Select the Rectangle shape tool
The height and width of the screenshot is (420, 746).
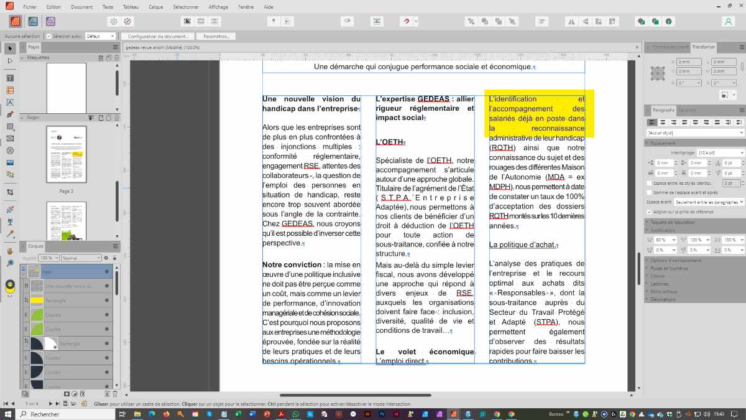(x=10, y=126)
